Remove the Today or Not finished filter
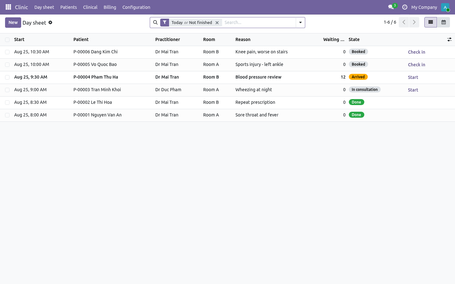The image size is (455, 284). click(217, 23)
